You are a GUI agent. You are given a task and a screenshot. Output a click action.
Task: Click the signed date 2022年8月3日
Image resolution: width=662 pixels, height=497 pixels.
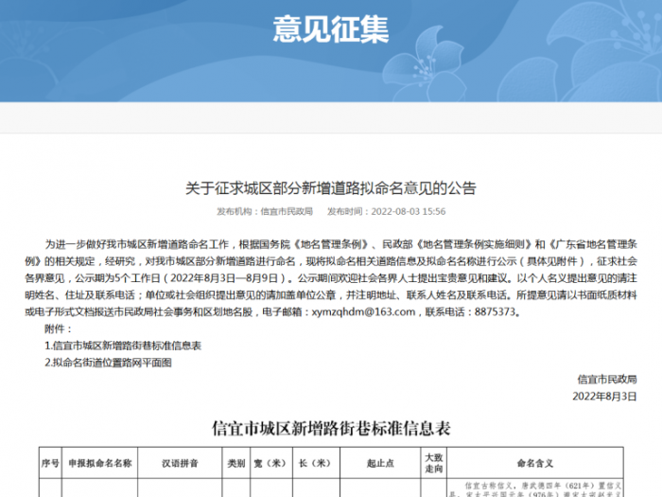[604, 397]
